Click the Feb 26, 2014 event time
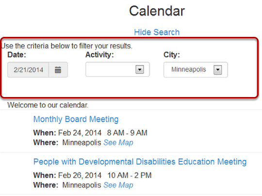Viewport: 262px width, 196px height. tap(105, 175)
